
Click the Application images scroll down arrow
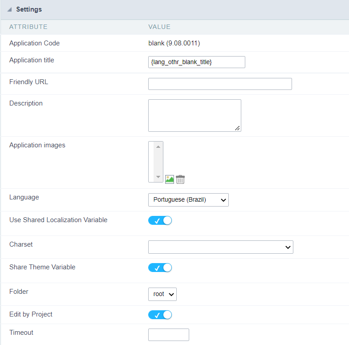coord(158,177)
